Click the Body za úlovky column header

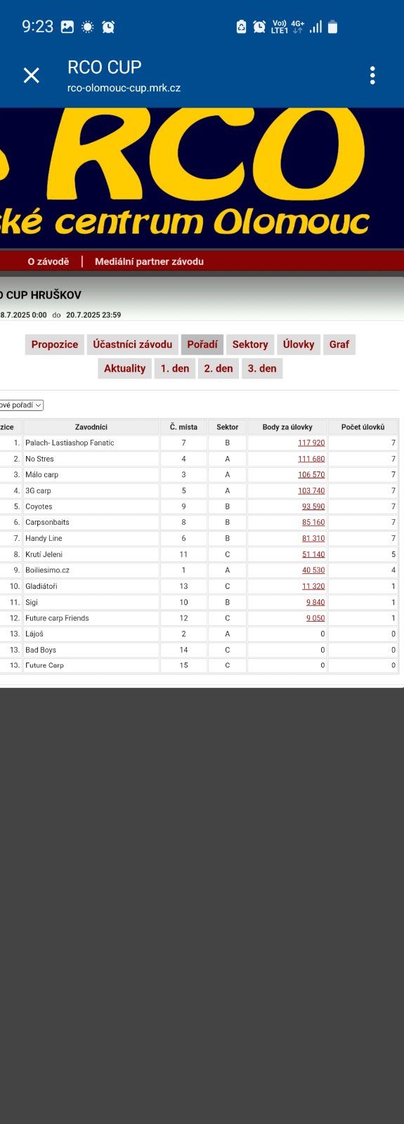tap(287, 427)
